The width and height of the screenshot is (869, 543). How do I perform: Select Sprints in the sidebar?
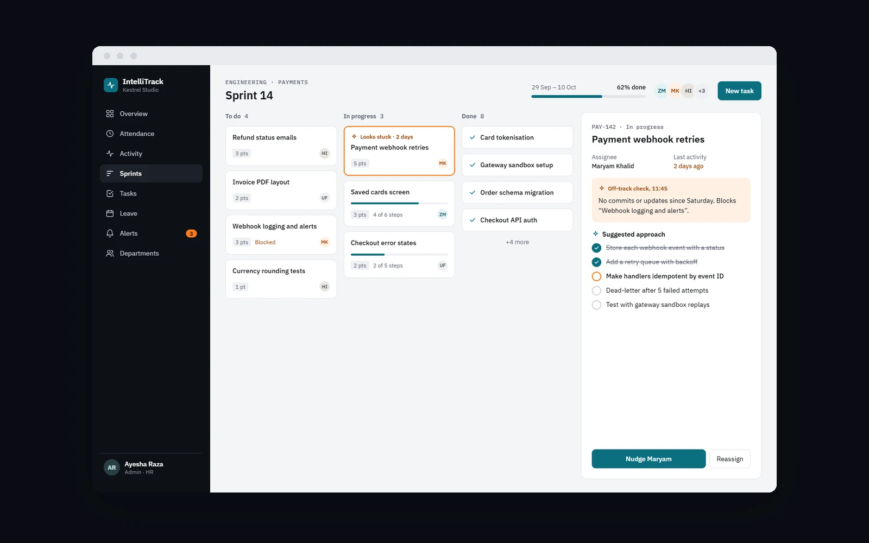[151, 173]
